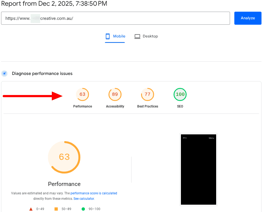262x212 pixels.
Task: Click the green circle 90–100 legend icon
Action: pos(83,209)
